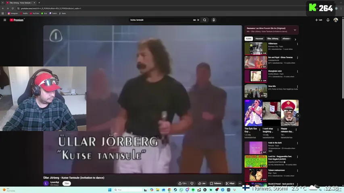Like the video (7,3 t.)
The height and width of the screenshot is (193, 344).
(183, 183)
